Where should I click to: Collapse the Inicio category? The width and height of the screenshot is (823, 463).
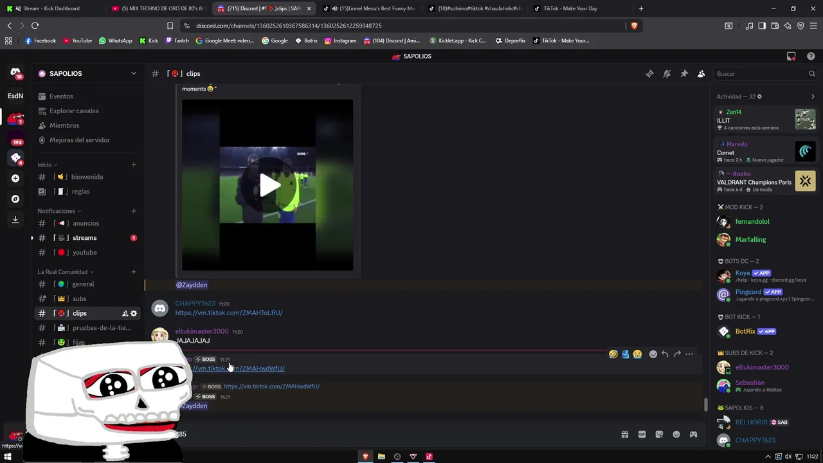[47, 165]
